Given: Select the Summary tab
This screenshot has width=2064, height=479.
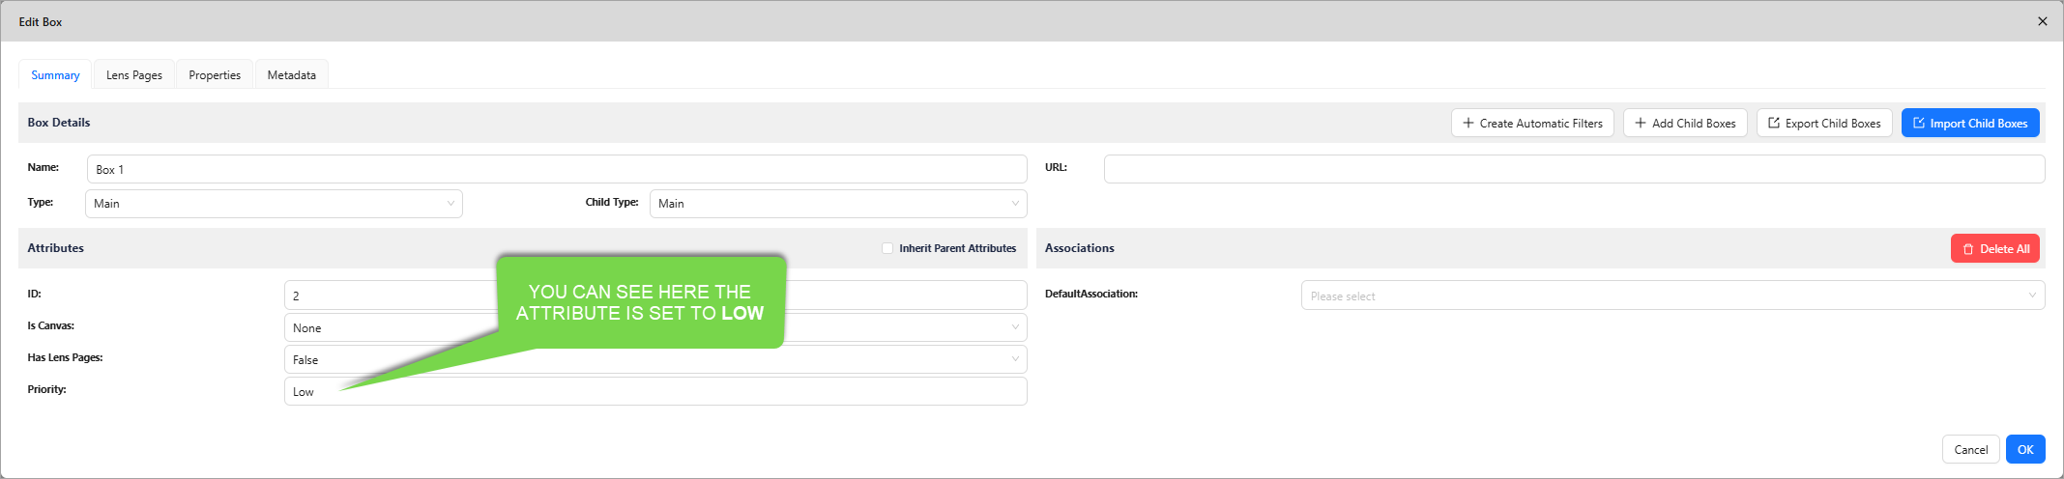Looking at the screenshot, I should click(x=55, y=75).
